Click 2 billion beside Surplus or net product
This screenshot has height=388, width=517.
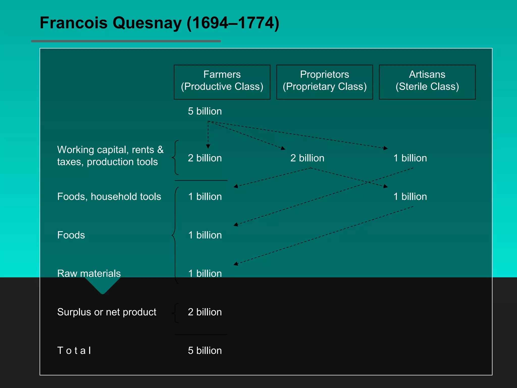tap(205, 312)
